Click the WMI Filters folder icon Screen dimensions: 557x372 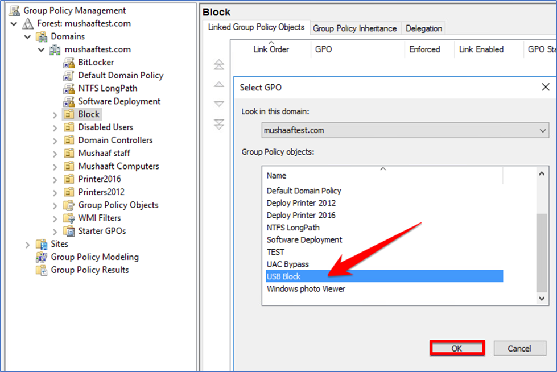pos(69,218)
